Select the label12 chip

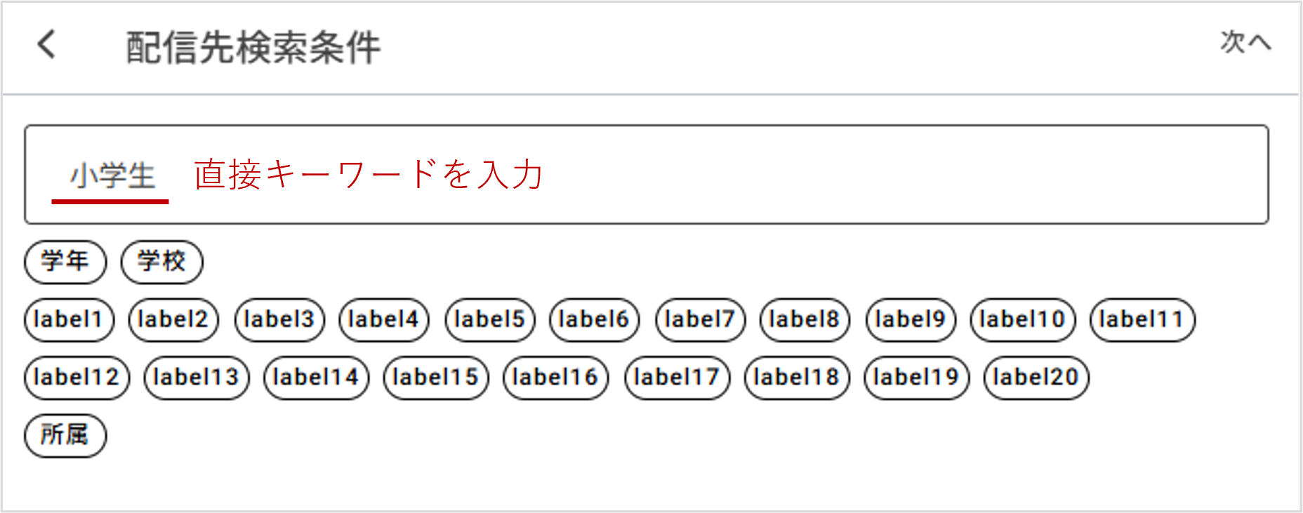[77, 378]
